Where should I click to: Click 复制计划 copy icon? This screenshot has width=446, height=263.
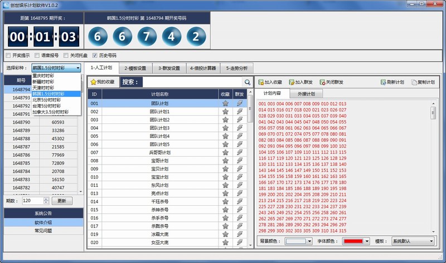pos(414,82)
